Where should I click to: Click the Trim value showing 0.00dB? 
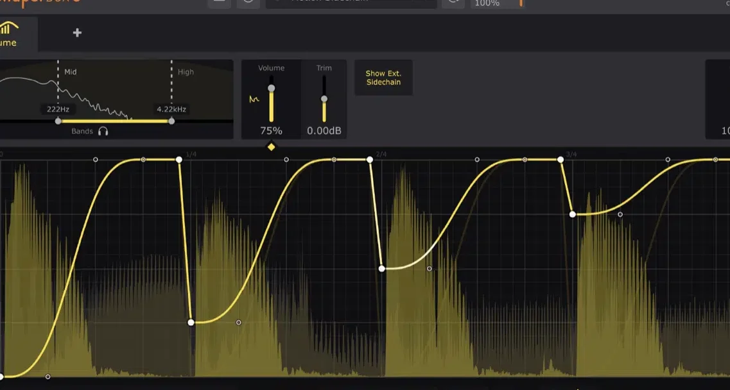click(x=324, y=130)
